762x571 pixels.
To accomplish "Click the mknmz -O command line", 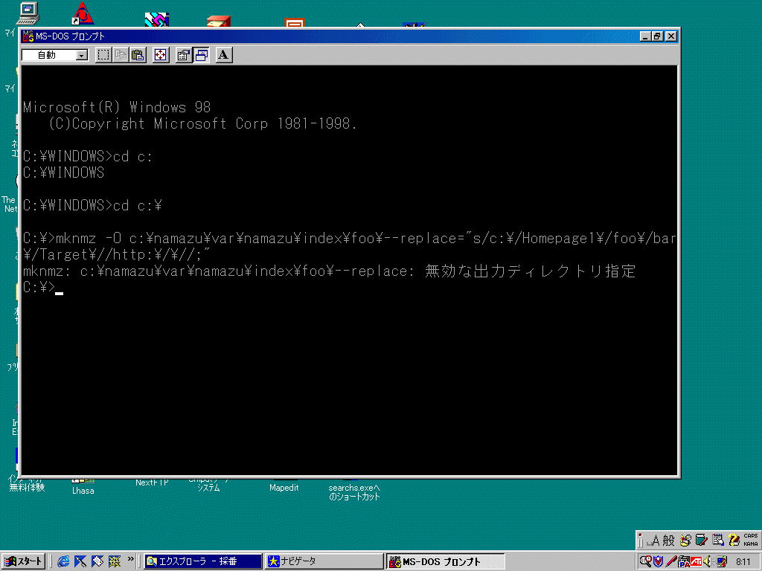I will click(x=349, y=246).
